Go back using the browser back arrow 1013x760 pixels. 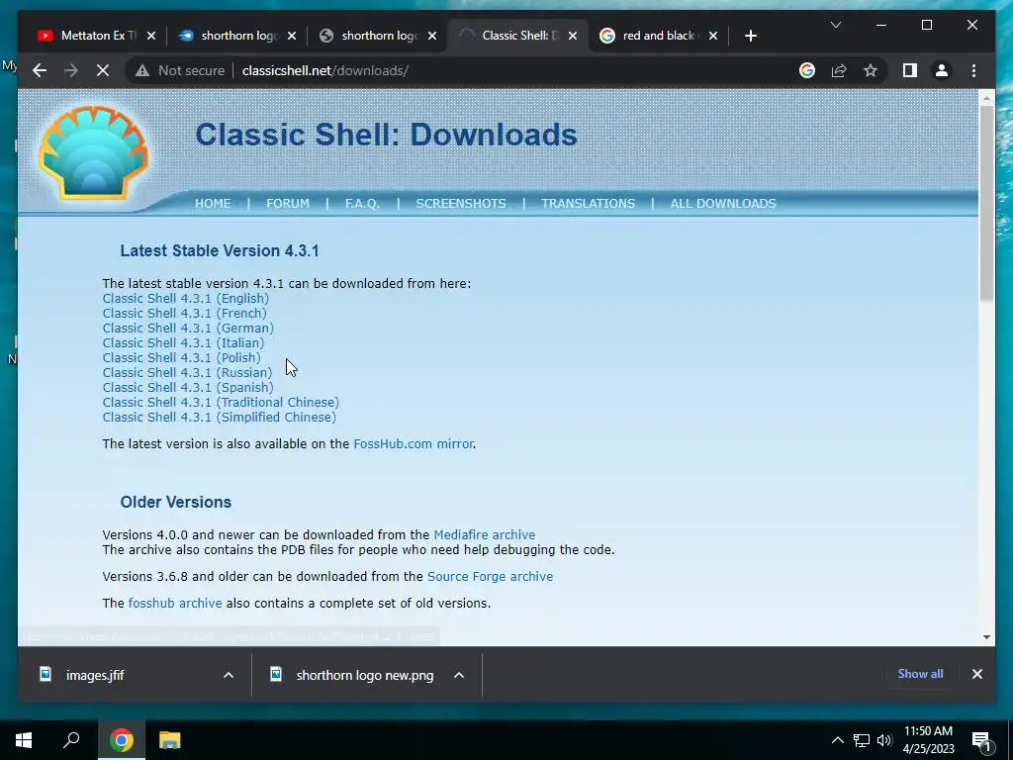(x=40, y=70)
